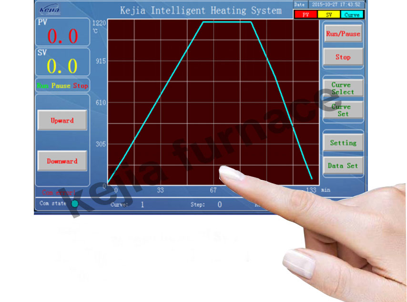This screenshot has width=407, height=302.
Task: Click the SV panel label
Action: click(x=42, y=53)
